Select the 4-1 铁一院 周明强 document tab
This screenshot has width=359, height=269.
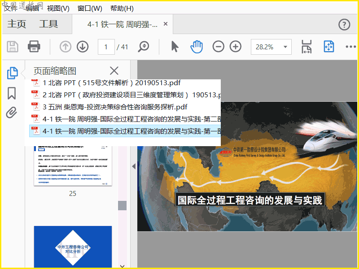tap(122, 24)
